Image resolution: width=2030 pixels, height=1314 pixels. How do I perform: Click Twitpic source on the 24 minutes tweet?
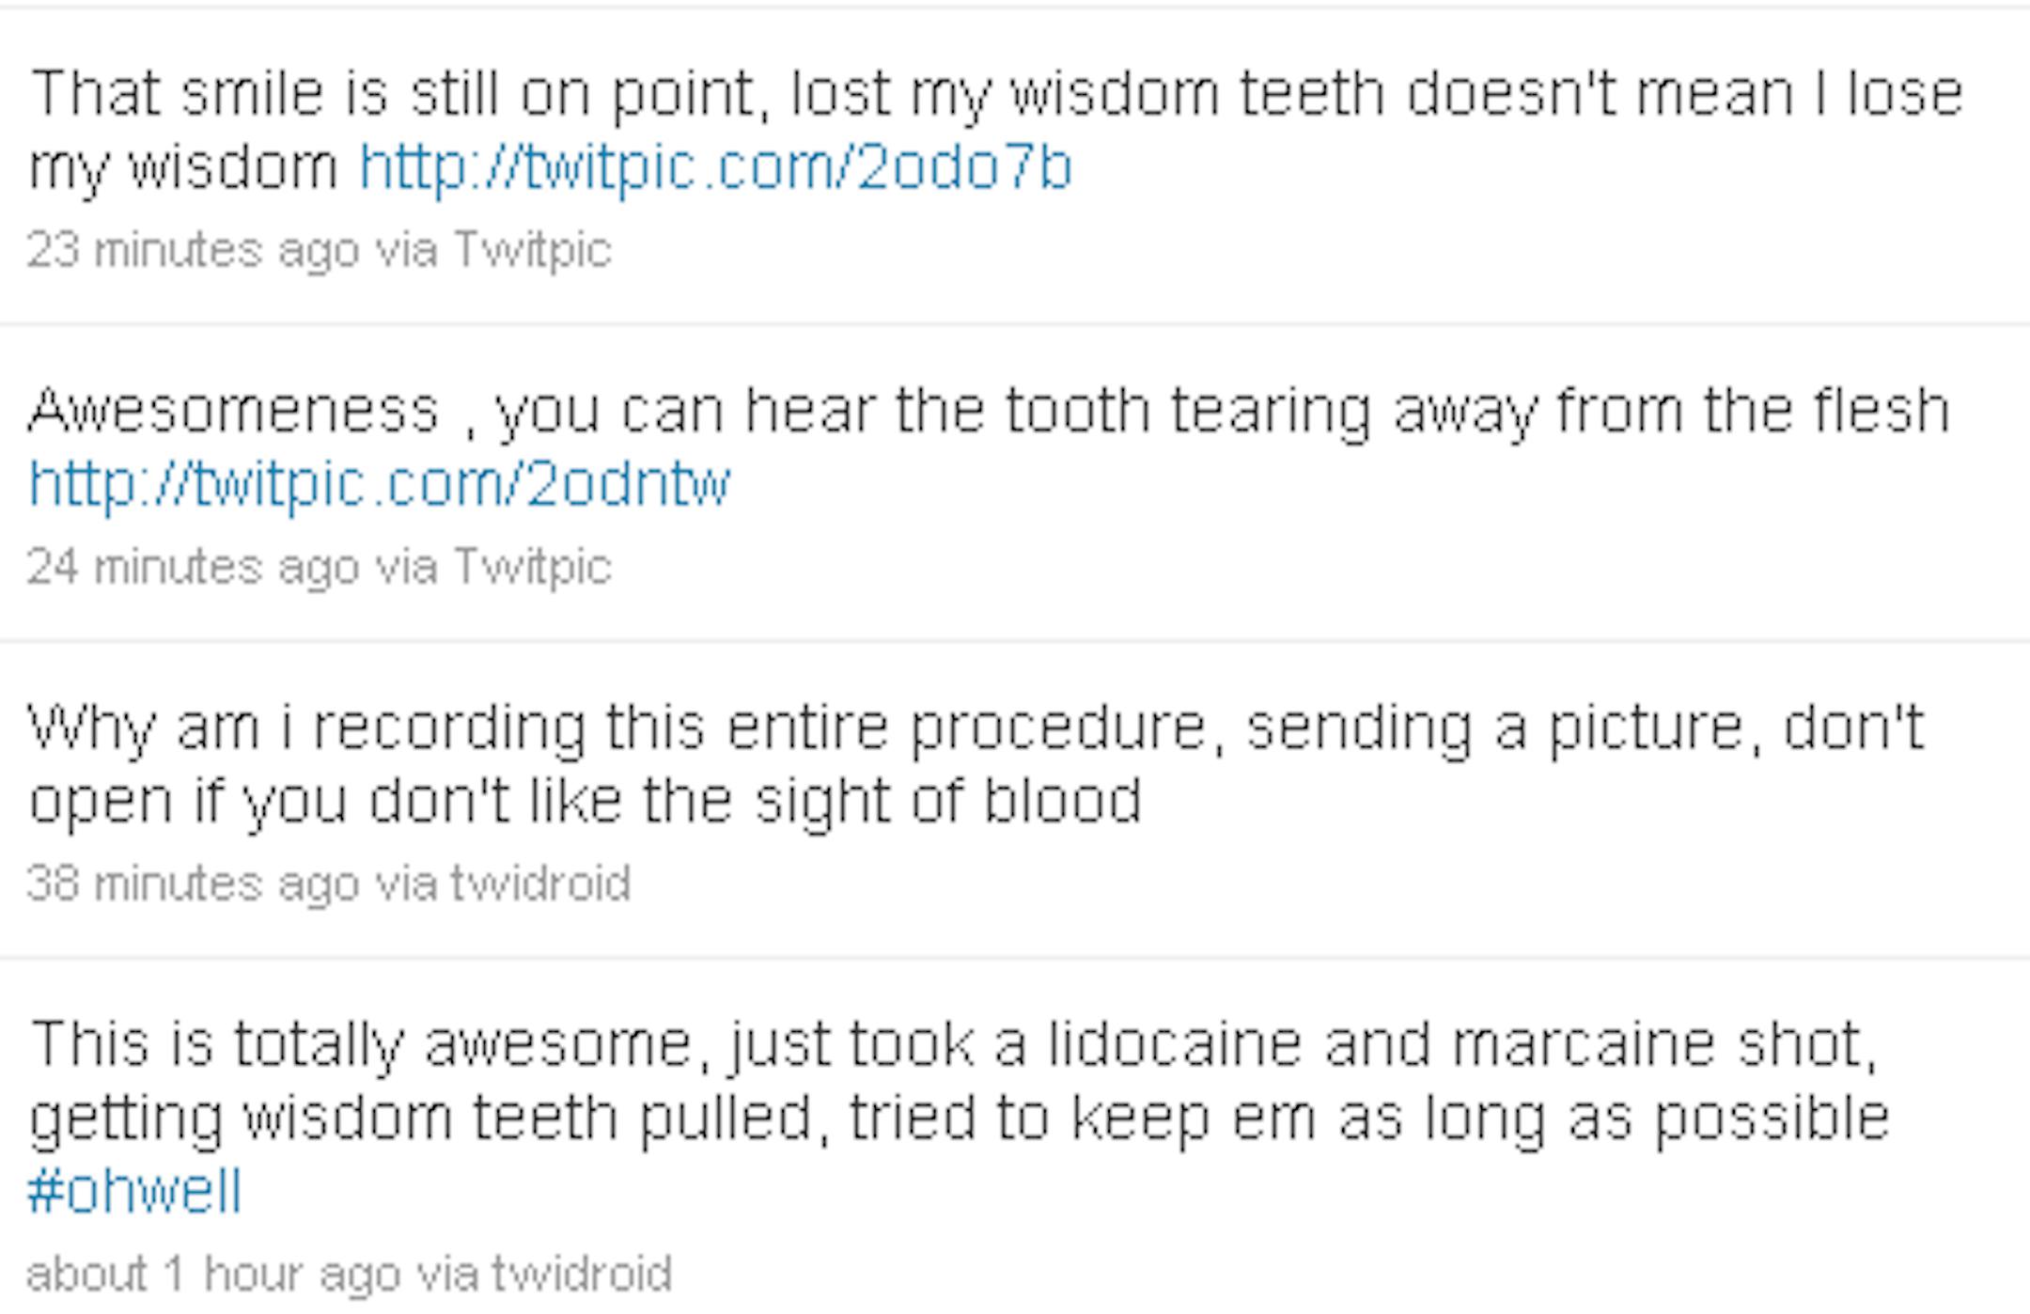(532, 568)
